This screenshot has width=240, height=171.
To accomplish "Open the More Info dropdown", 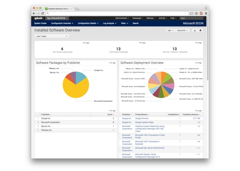I will pos(182,30).
